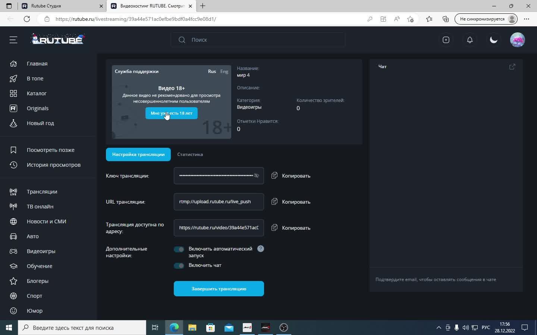Copy the broadcast address link
Screen dimensions: 537x335
[291, 228]
